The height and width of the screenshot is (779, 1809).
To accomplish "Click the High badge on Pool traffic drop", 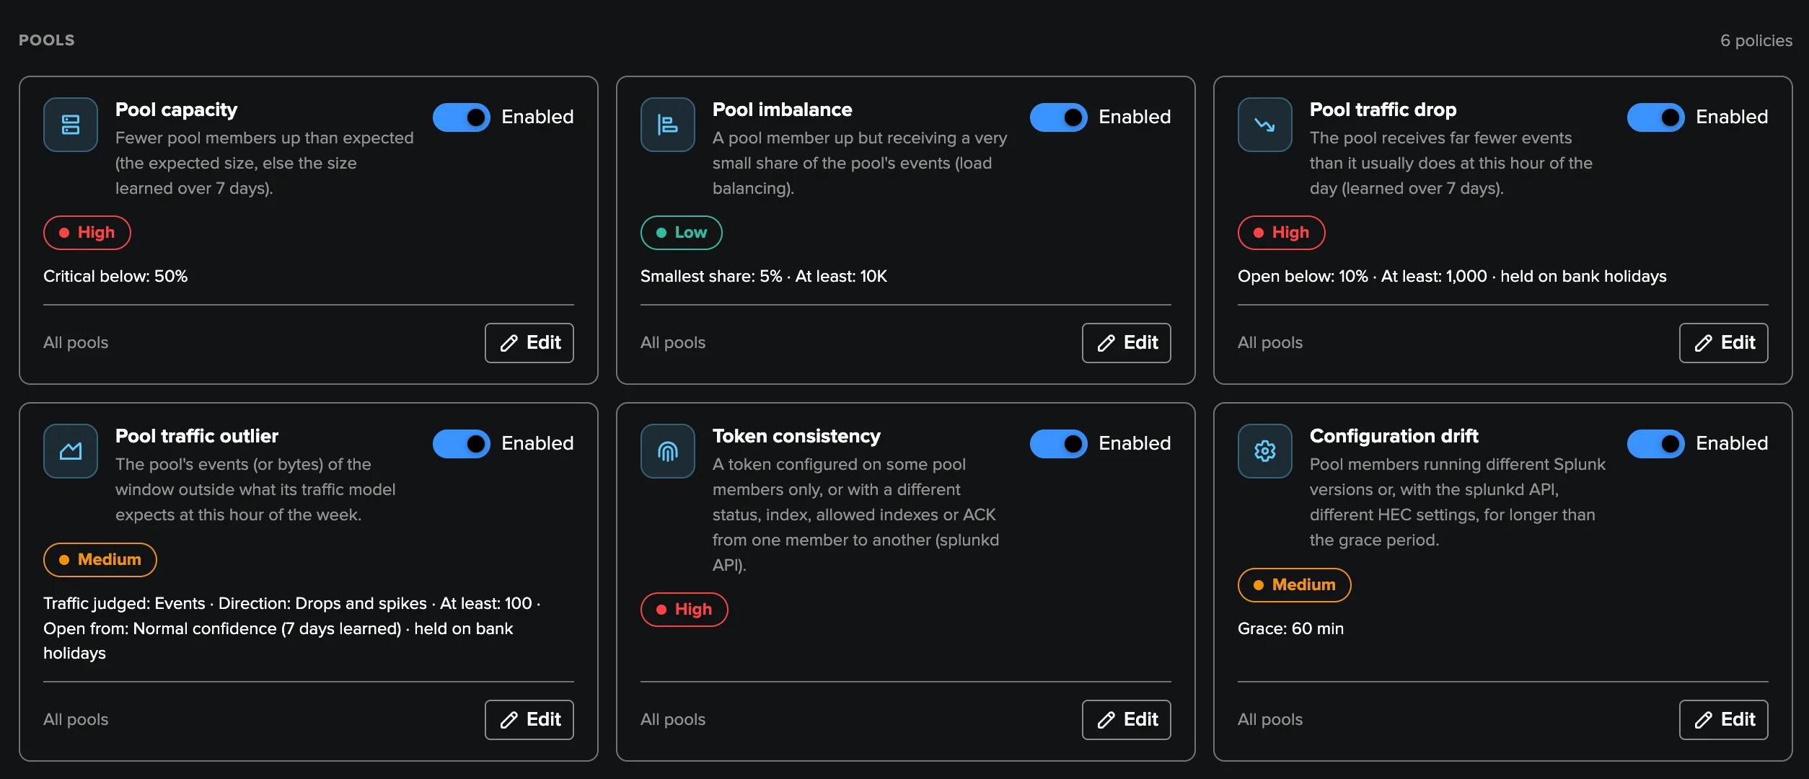I will tap(1282, 233).
